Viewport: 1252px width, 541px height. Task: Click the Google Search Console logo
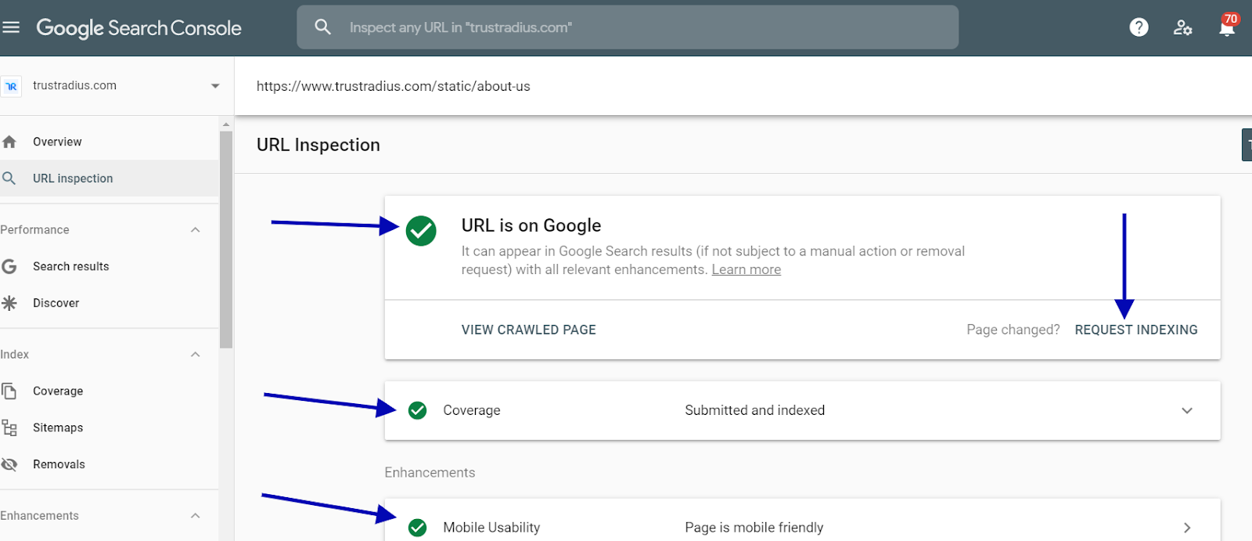(x=139, y=28)
